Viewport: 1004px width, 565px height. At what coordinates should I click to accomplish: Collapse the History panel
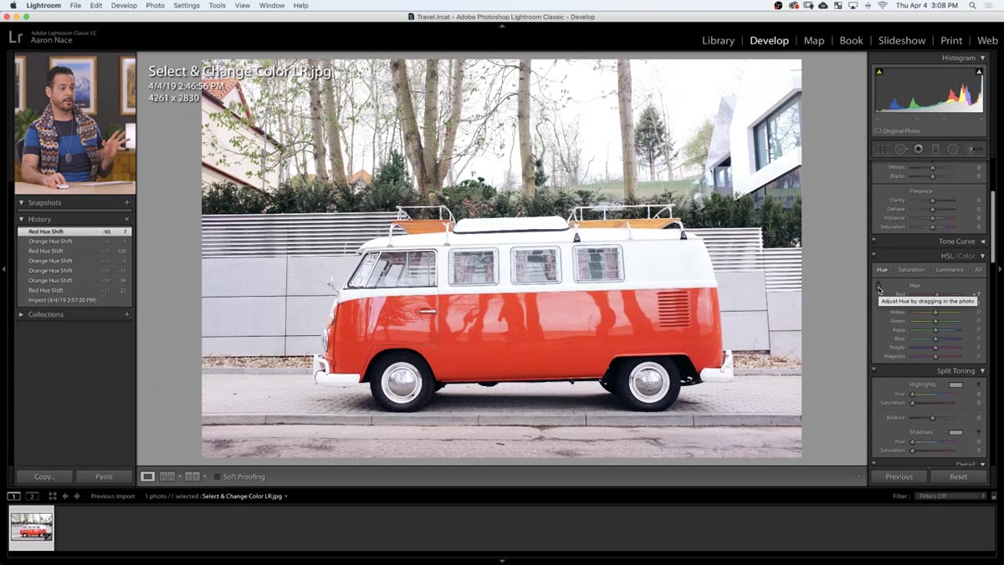point(21,219)
